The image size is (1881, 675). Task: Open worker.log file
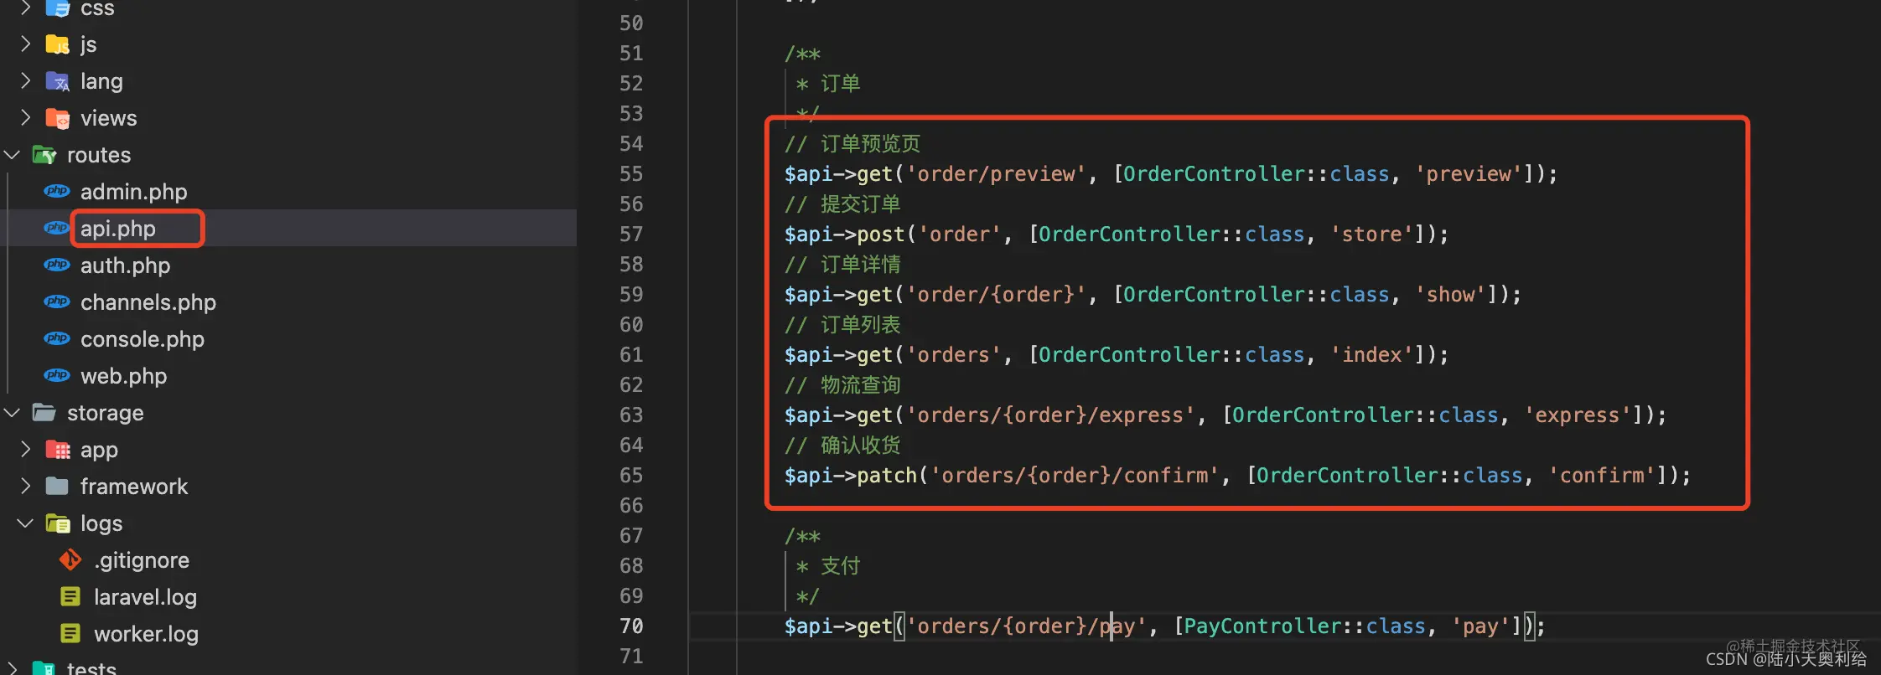coord(146,634)
